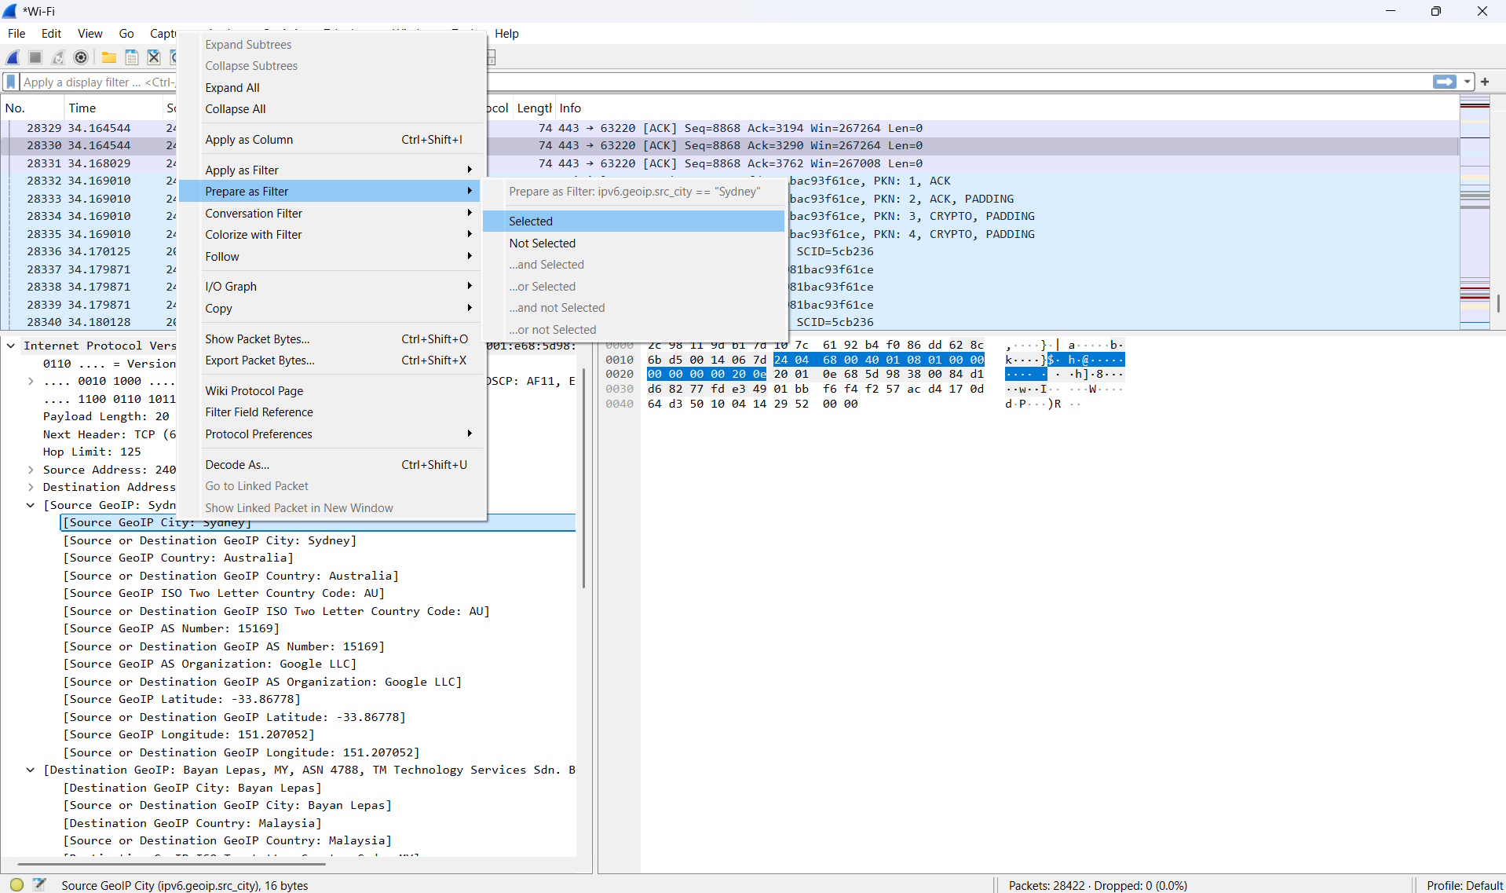
Task: Click the add filter button plus icon
Action: click(1485, 82)
